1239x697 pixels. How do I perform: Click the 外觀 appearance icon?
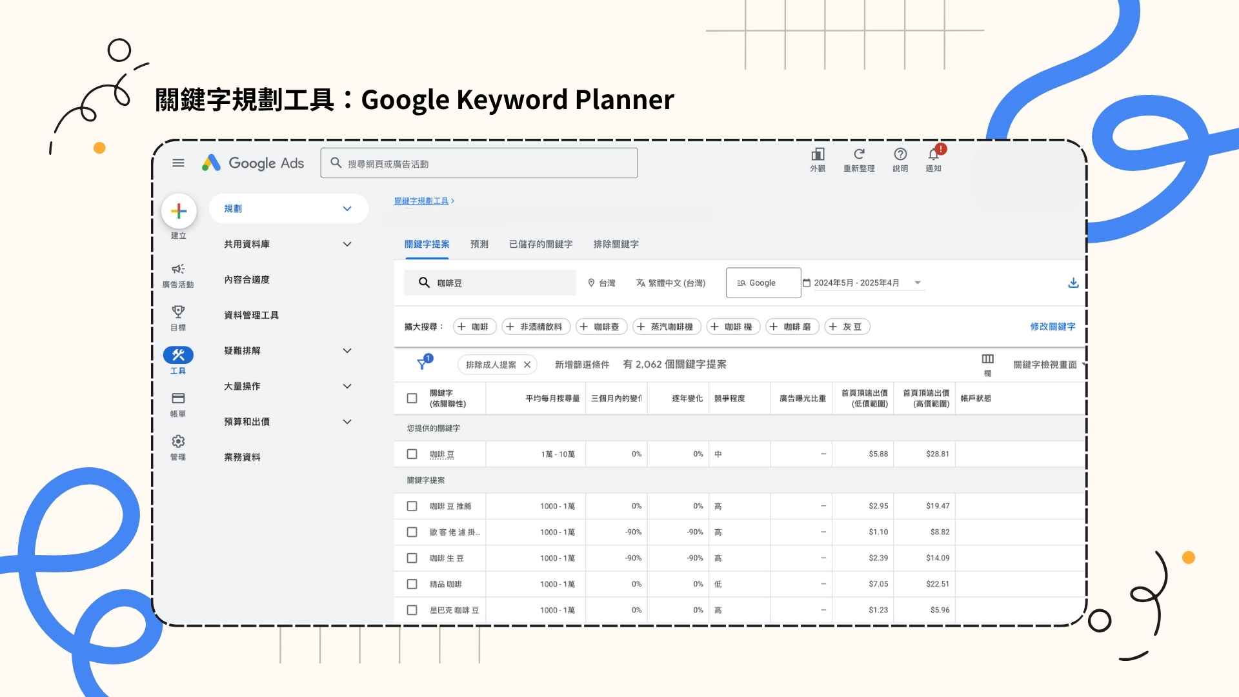(x=818, y=159)
